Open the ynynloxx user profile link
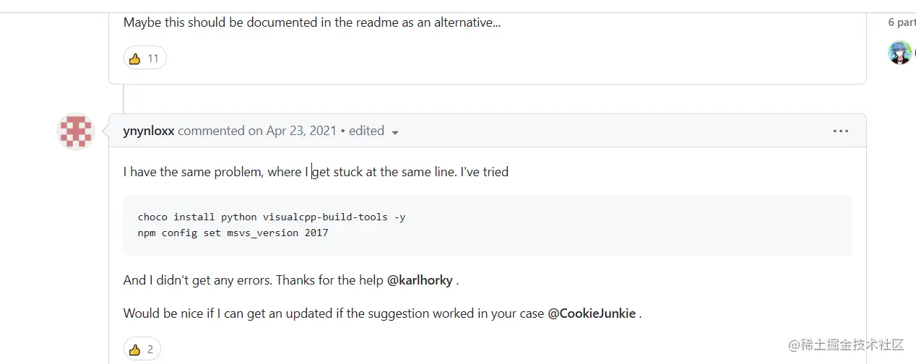 (x=149, y=131)
